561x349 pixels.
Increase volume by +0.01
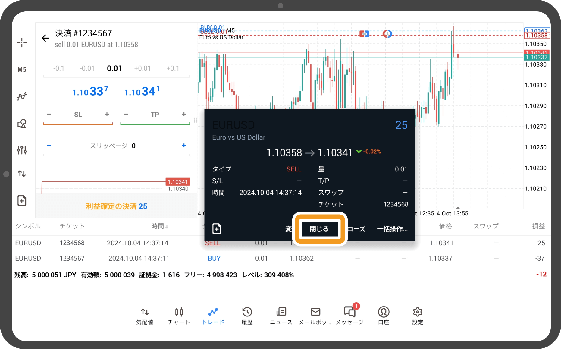pyautogui.click(x=143, y=68)
